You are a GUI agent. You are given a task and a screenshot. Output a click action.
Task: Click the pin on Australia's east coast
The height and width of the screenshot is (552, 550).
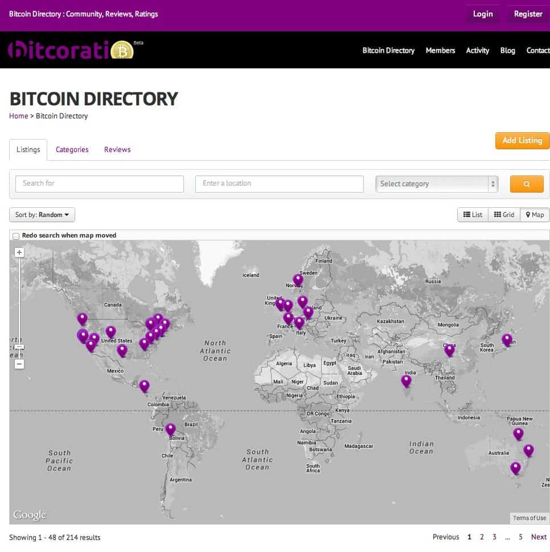coord(528,450)
